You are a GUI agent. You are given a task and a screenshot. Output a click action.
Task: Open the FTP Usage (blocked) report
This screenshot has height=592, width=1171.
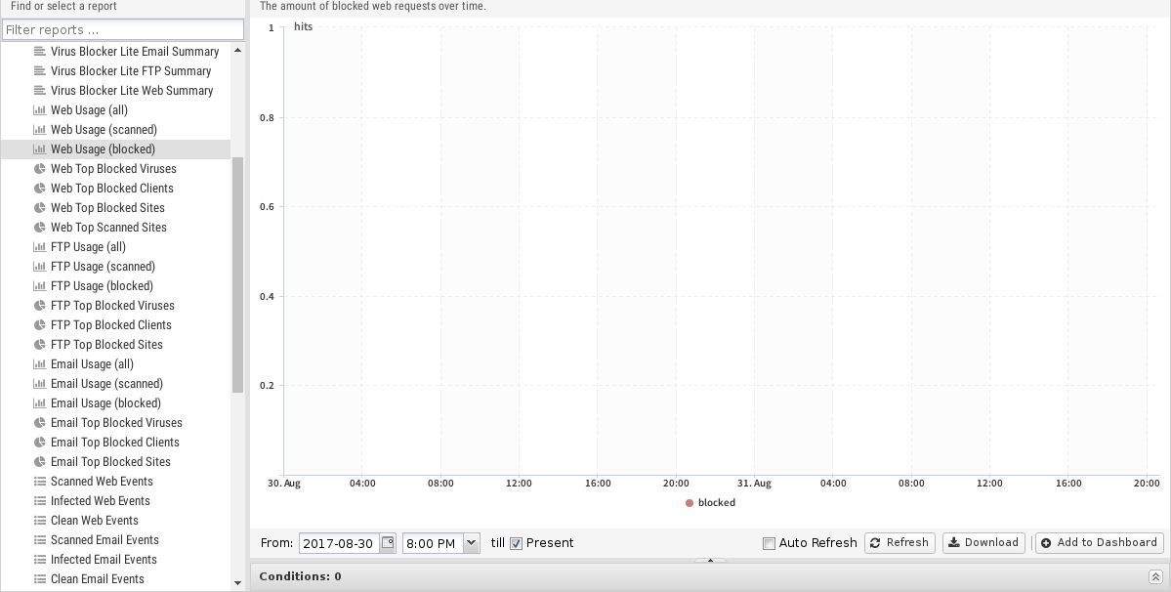click(x=116, y=286)
